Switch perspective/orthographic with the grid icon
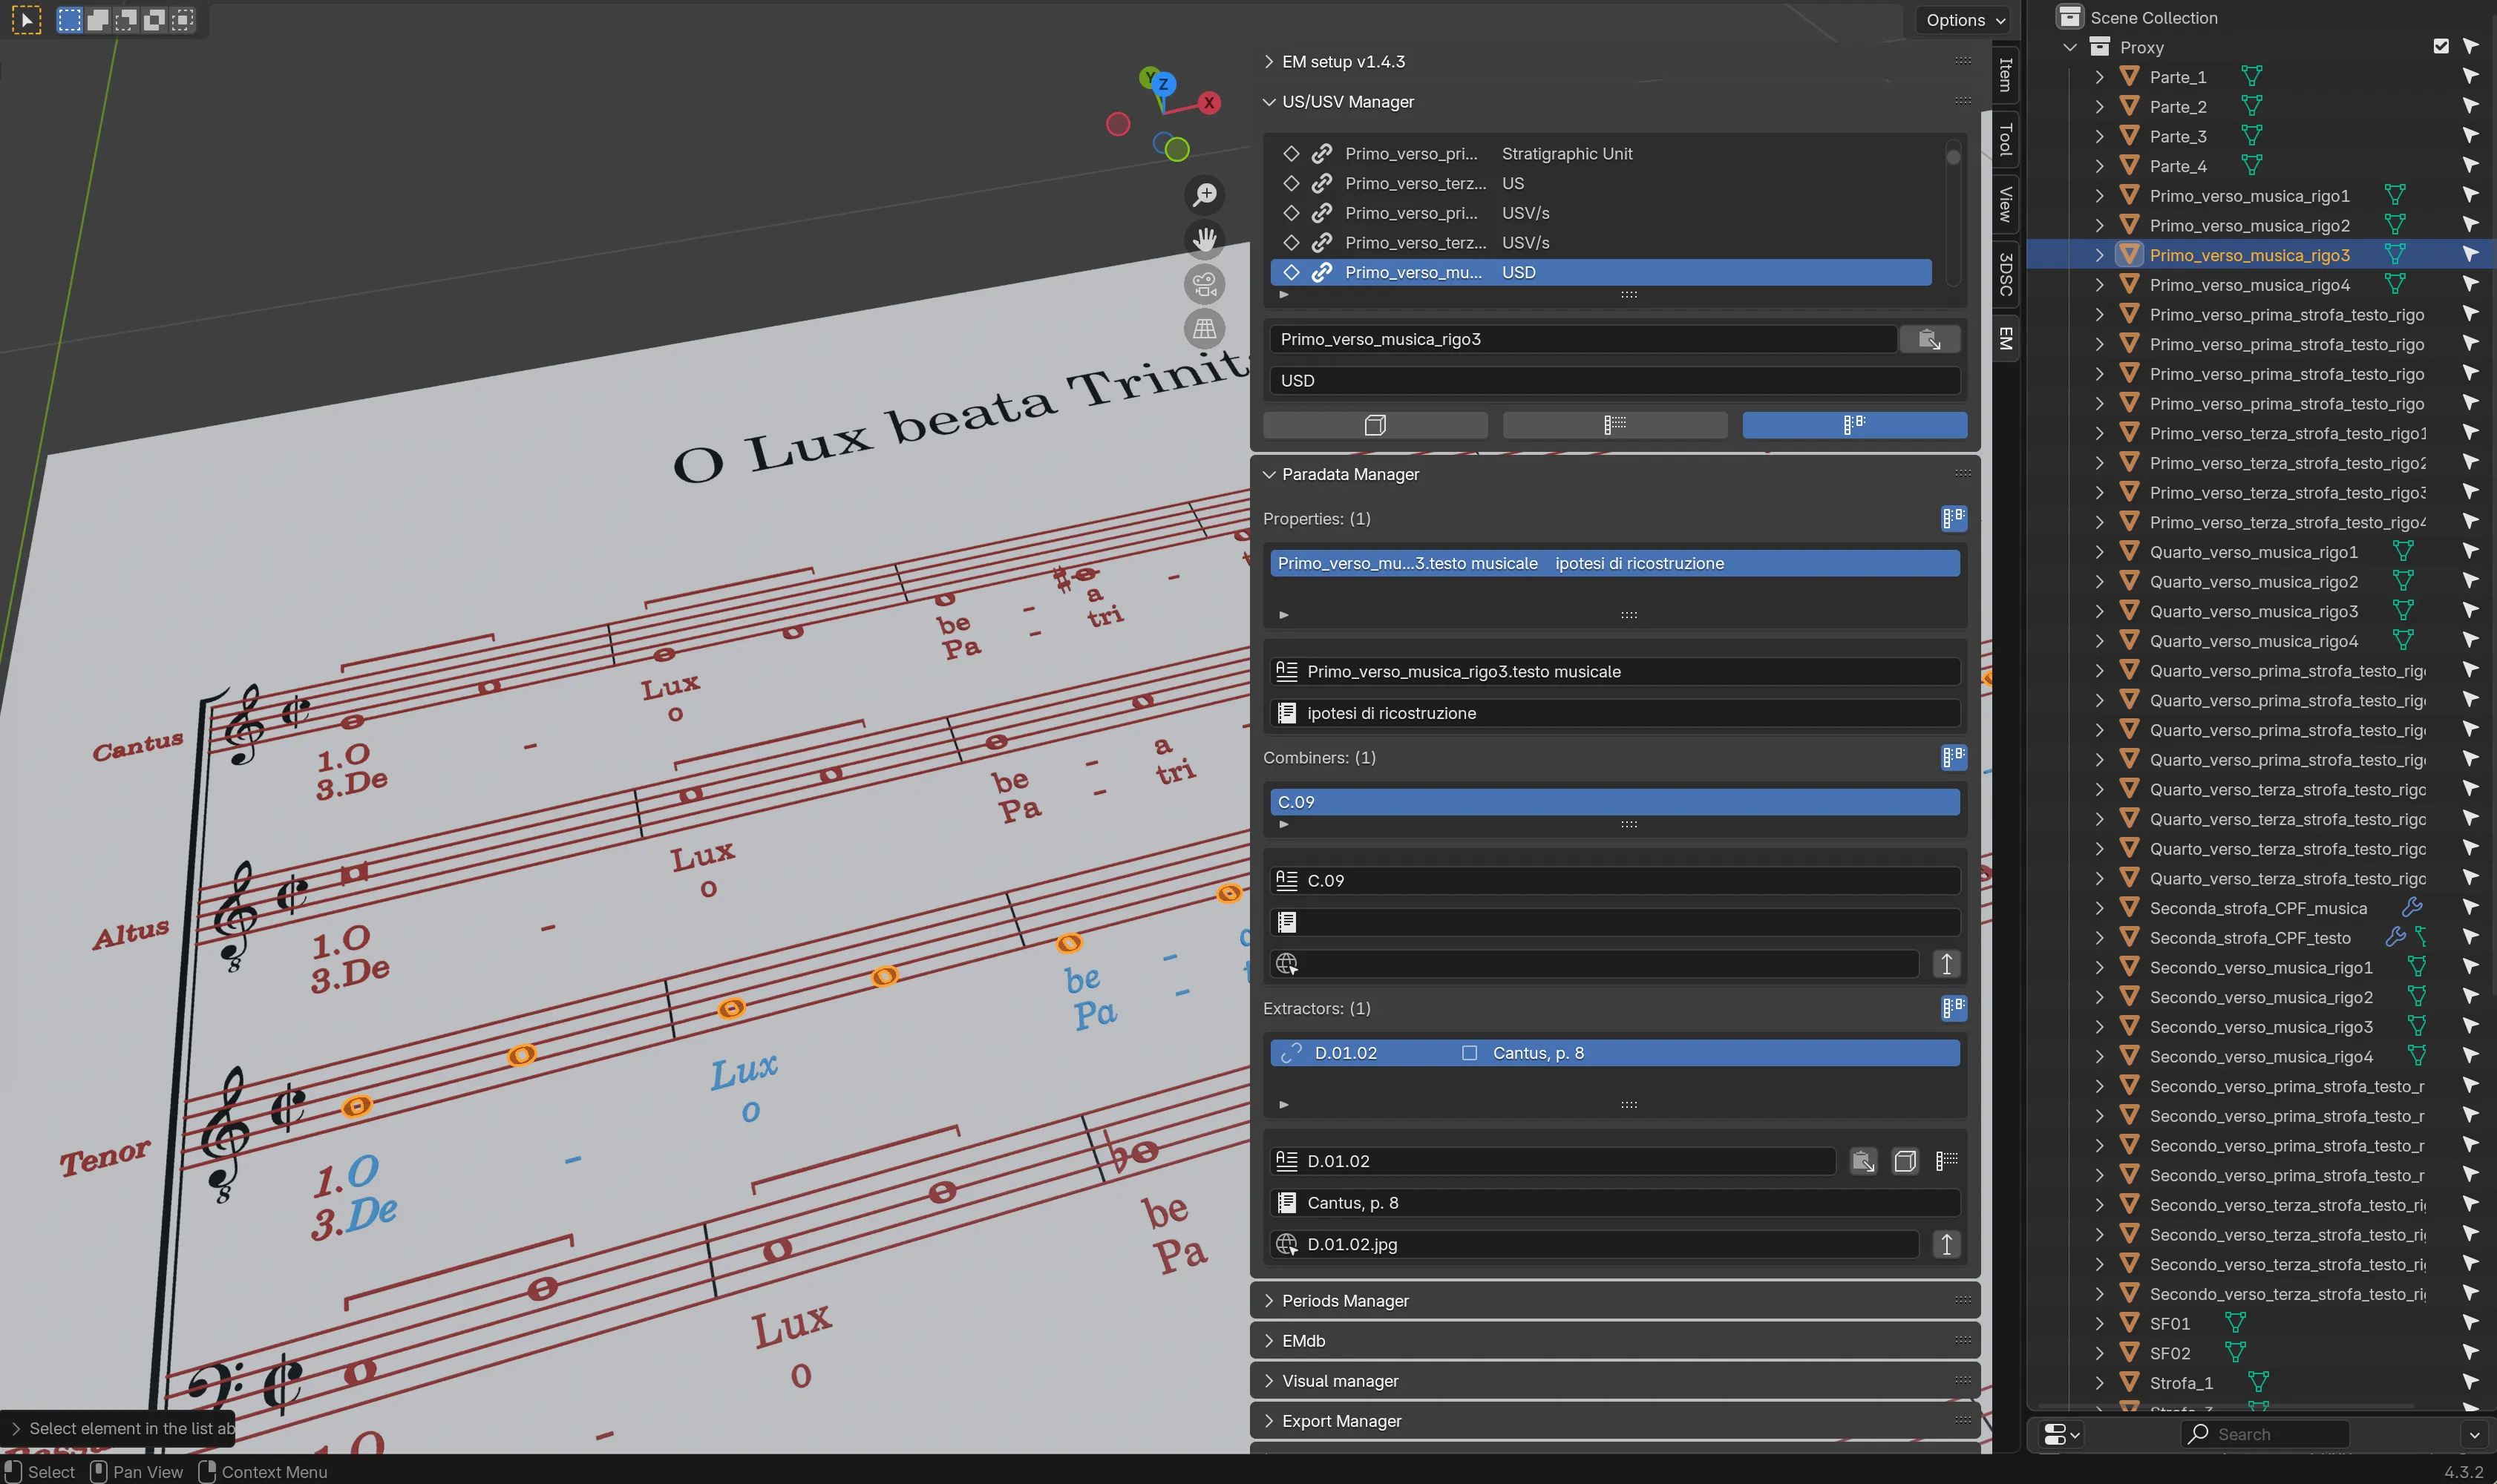The image size is (2497, 1484). click(1205, 328)
